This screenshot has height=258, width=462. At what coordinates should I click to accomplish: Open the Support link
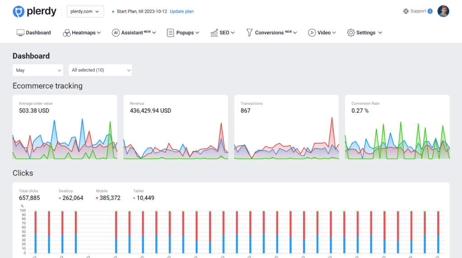pos(418,11)
